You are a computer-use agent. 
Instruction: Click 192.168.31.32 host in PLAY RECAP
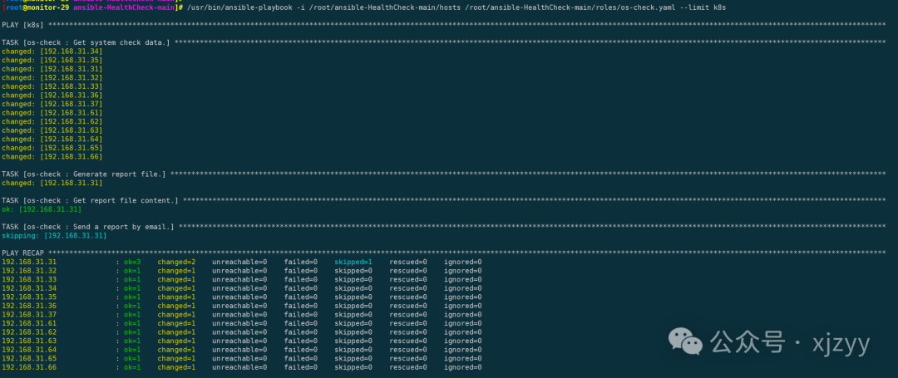pos(29,271)
